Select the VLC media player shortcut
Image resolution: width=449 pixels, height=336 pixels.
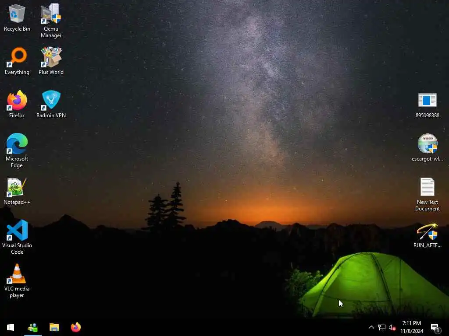(17, 280)
